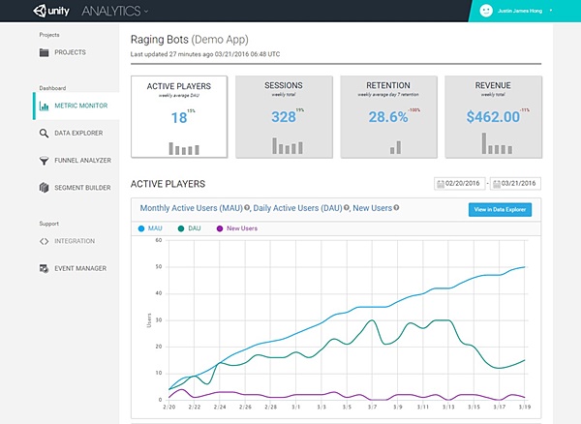Click the 'Last updated 27 minutes ago' text
This screenshot has height=424, width=581.
[205, 54]
